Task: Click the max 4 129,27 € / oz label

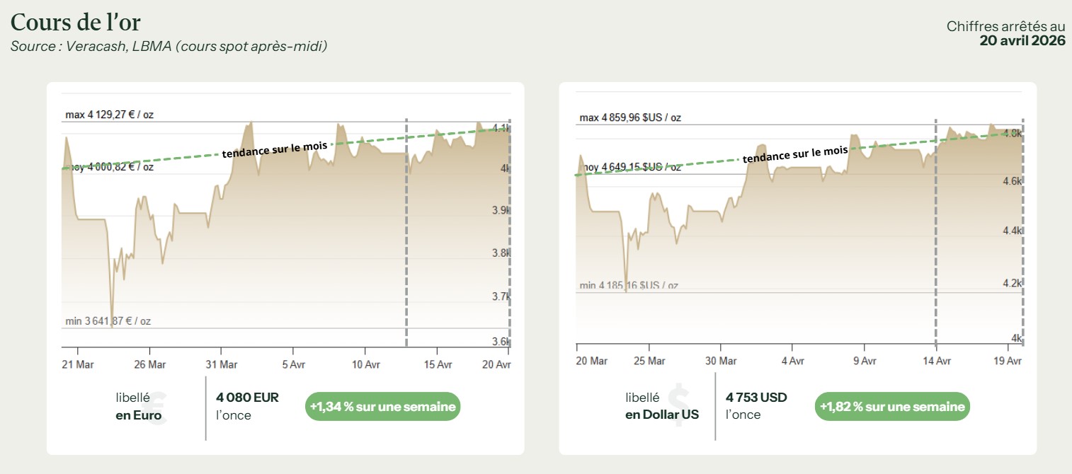Action: point(109,115)
